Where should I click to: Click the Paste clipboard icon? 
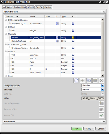95,80
